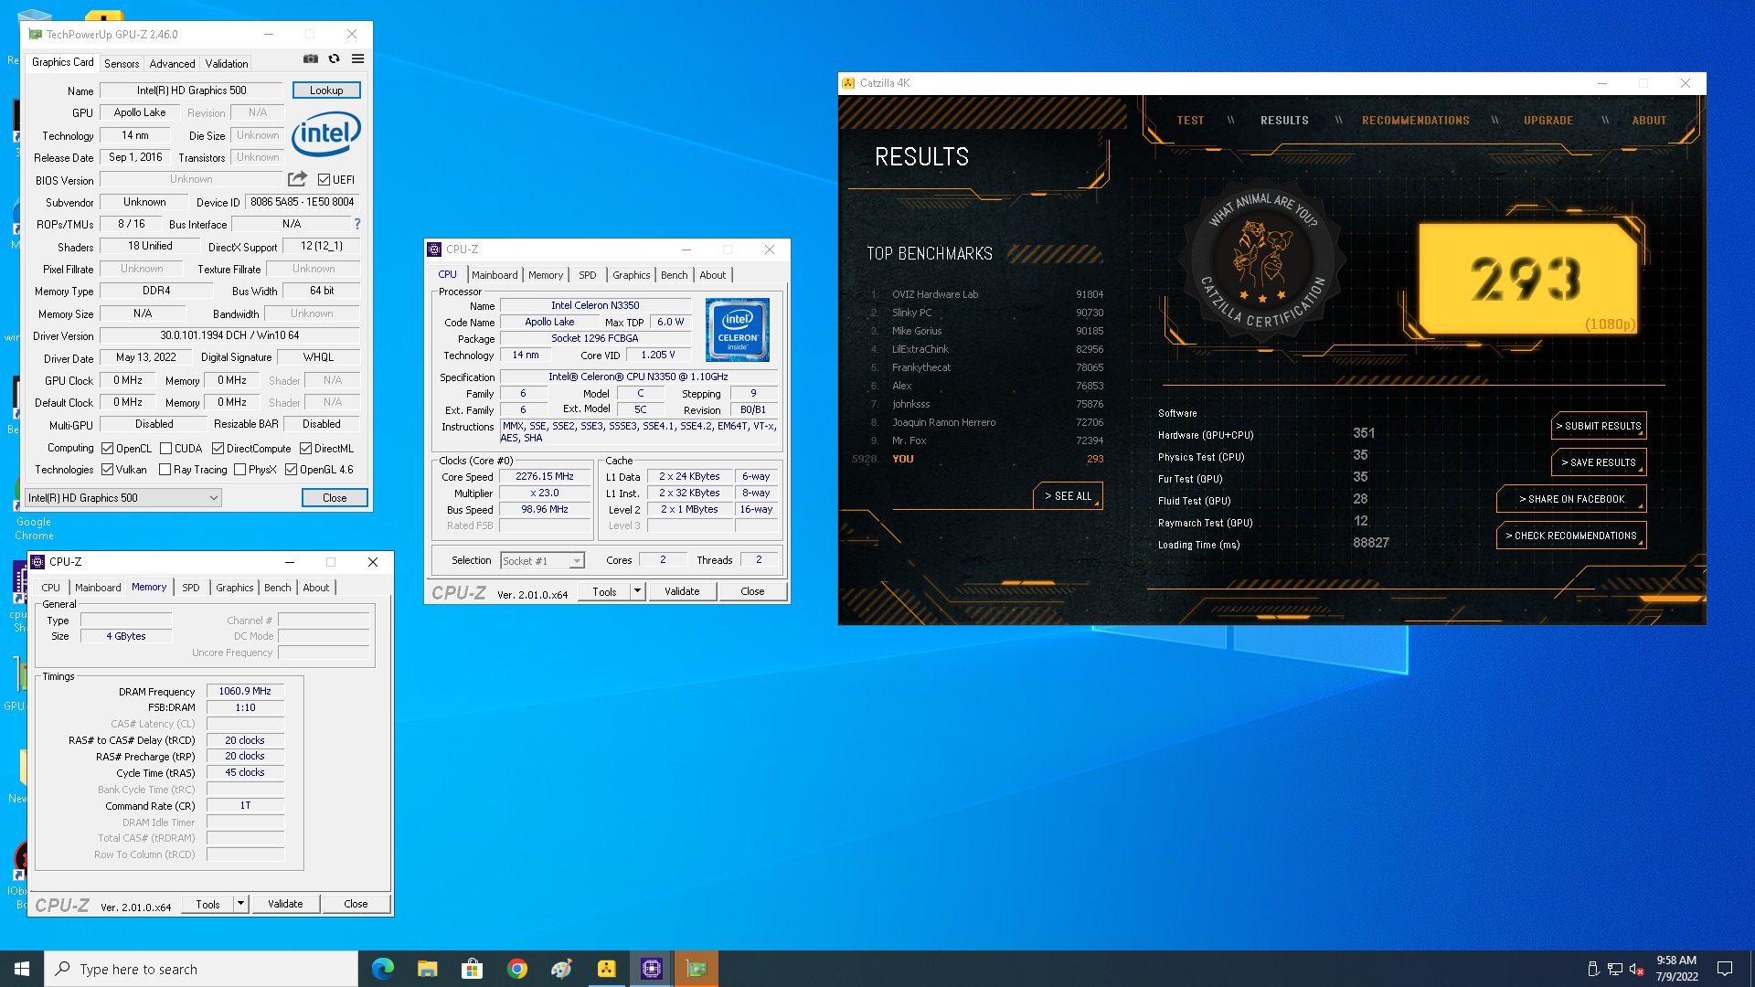The height and width of the screenshot is (987, 1755).
Task: Click SHARE ON FACEBOOK in Catzilla
Action: pyautogui.click(x=1571, y=499)
